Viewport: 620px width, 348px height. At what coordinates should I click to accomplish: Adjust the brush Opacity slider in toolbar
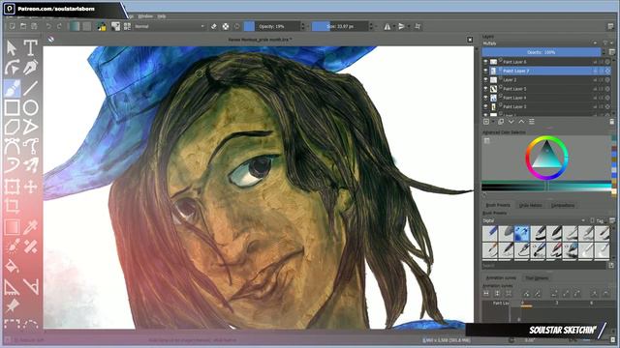coord(271,26)
